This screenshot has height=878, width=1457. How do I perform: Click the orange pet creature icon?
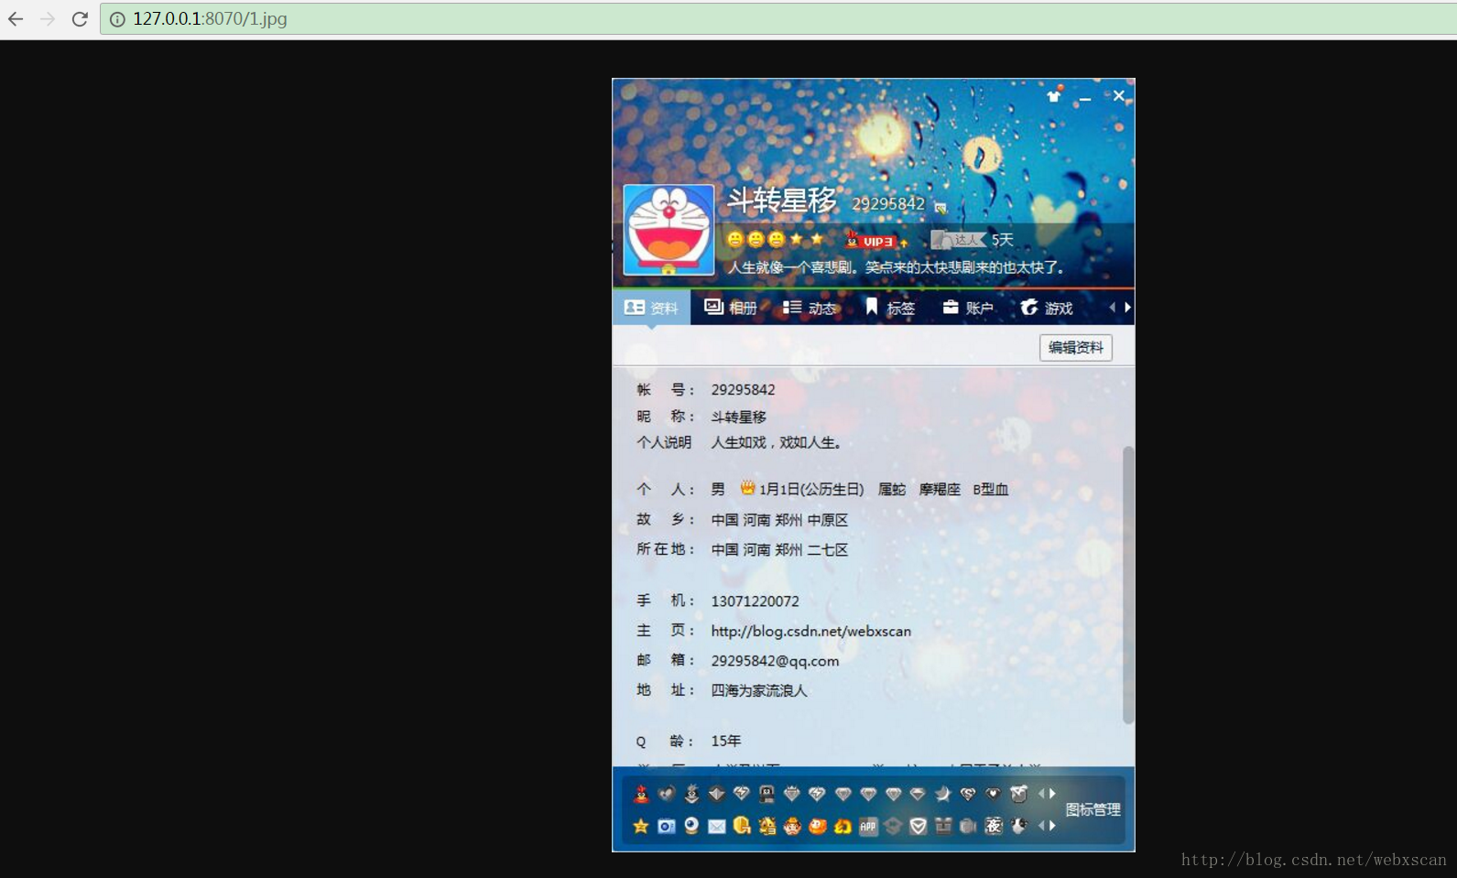[x=817, y=826]
